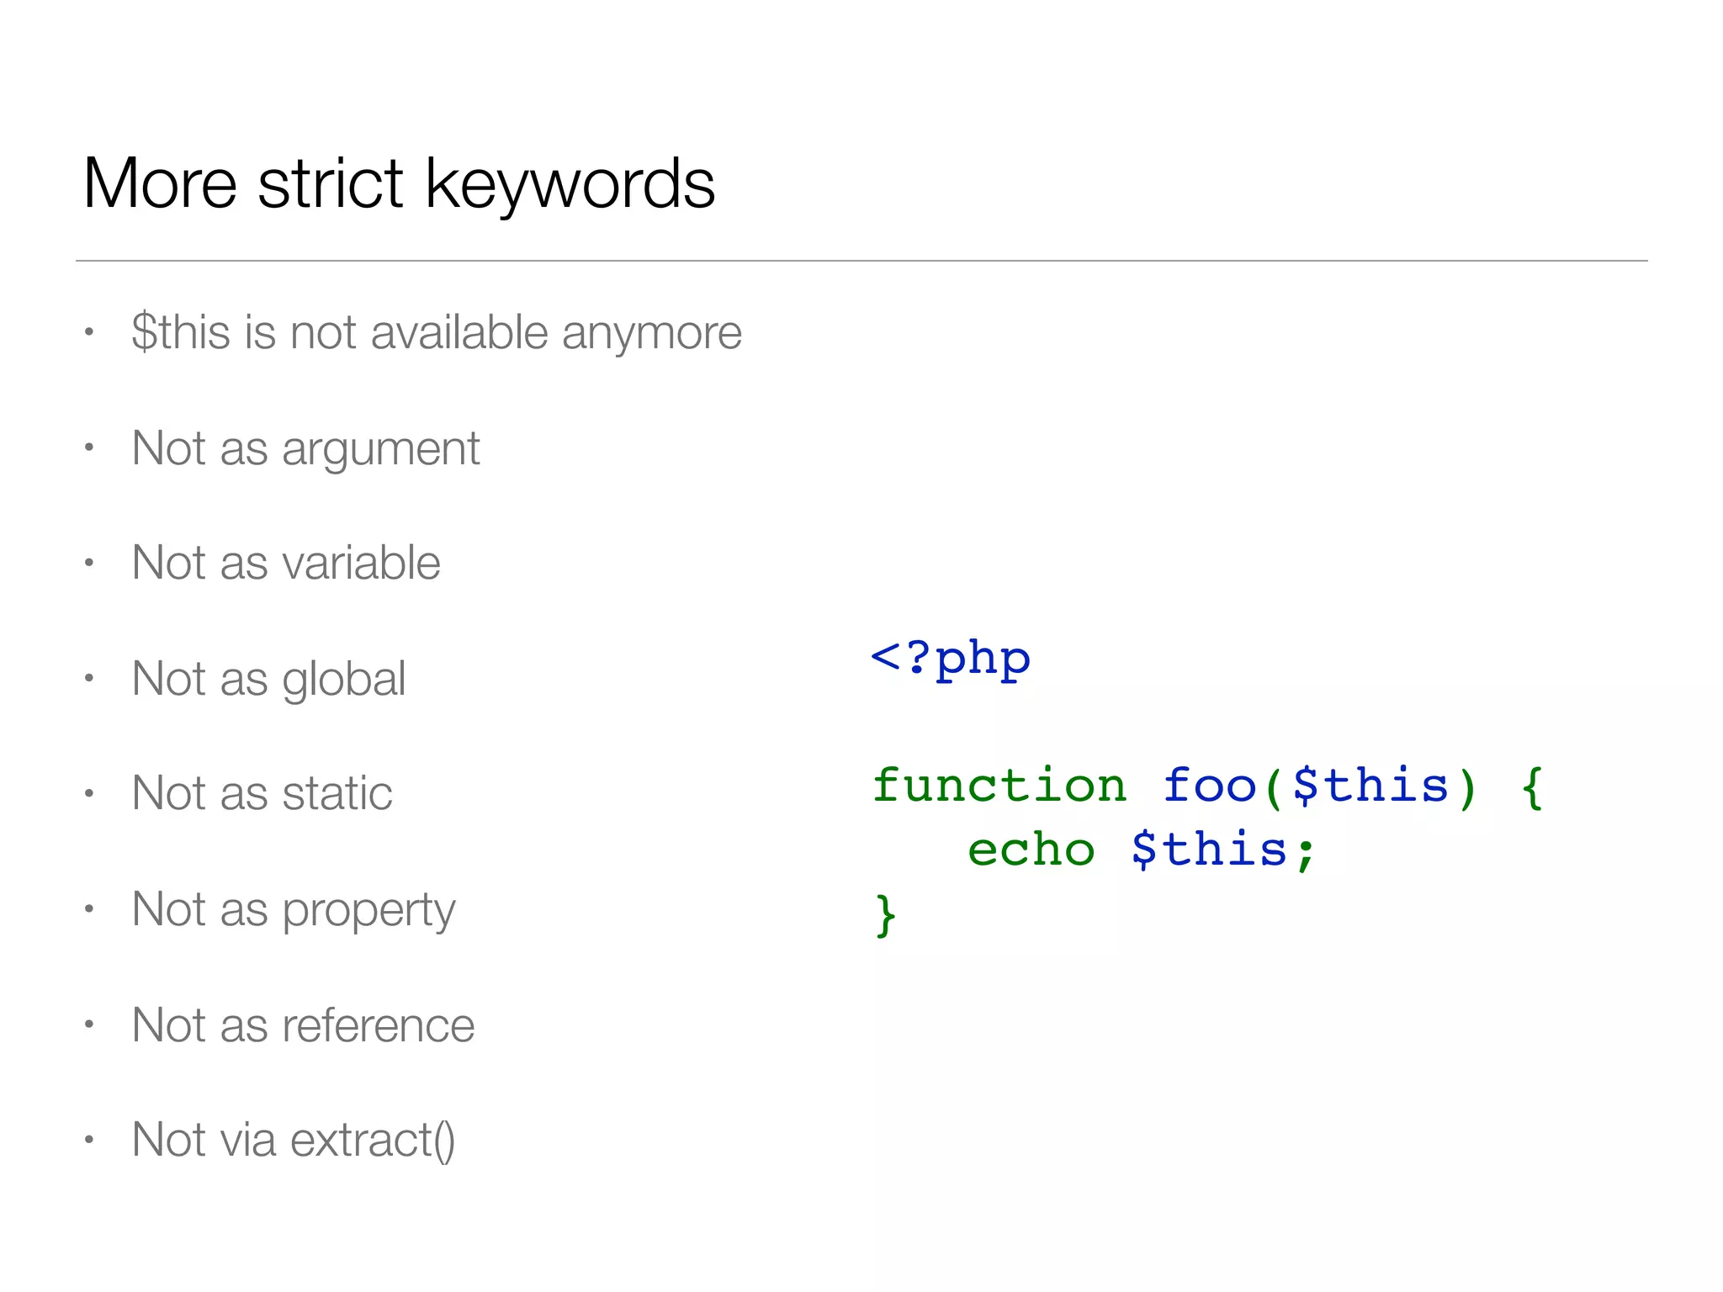Click "$this" in the echo statement
The image size is (1723, 1292).
[x=1209, y=850]
